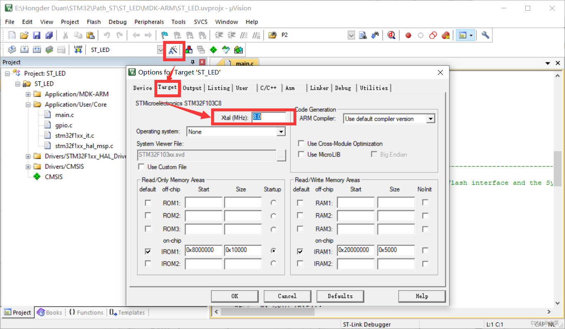Select stm32f1xx_it.c in the project tree
565x329 pixels.
(75, 135)
